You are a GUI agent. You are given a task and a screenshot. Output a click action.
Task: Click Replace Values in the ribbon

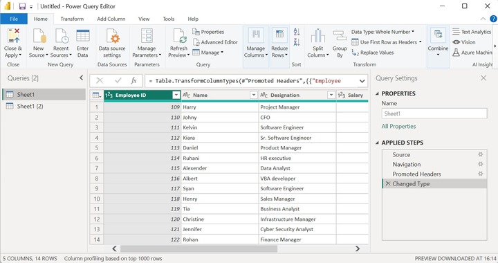(373, 53)
